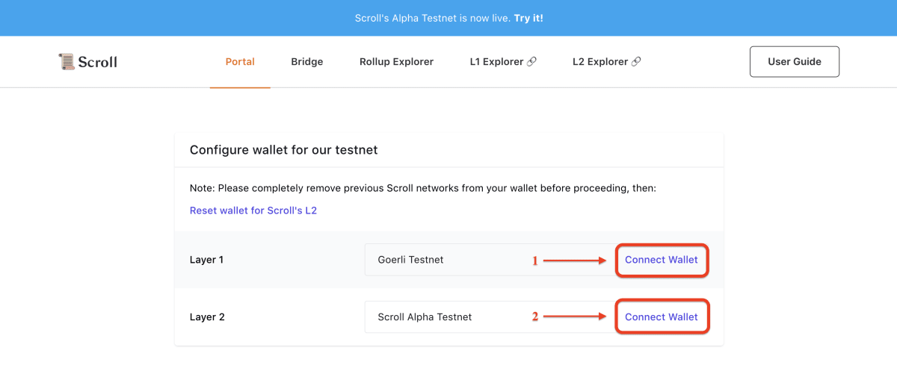Image resolution: width=897 pixels, height=368 pixels.
Task: Click the "Layer 1" row label
Action: pyautogui.click(x=207, y=260)
